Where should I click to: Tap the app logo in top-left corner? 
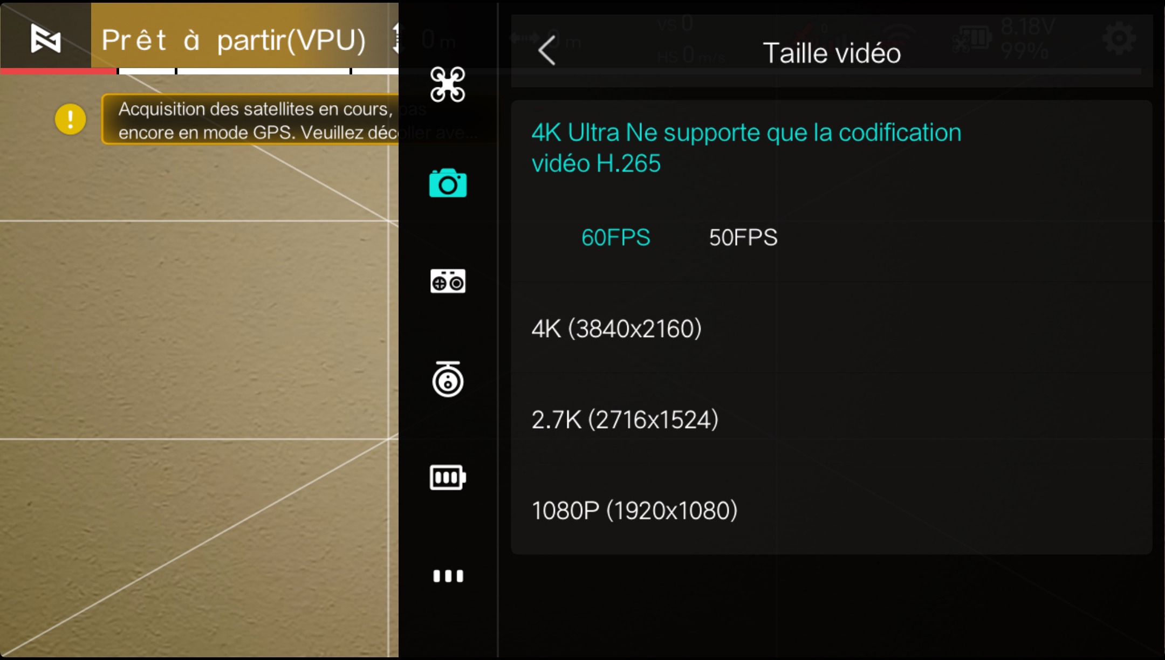click(x=45, y=38)
